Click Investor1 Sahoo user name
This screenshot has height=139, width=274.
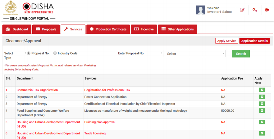click(x=219, y=12)
